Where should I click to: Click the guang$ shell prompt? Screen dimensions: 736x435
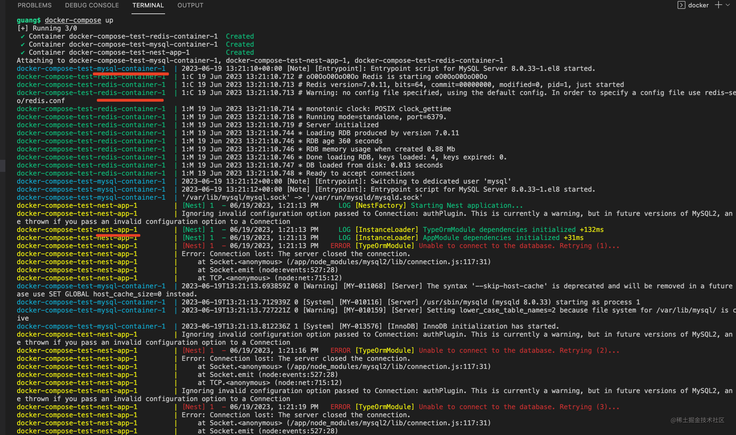(29, 20)
